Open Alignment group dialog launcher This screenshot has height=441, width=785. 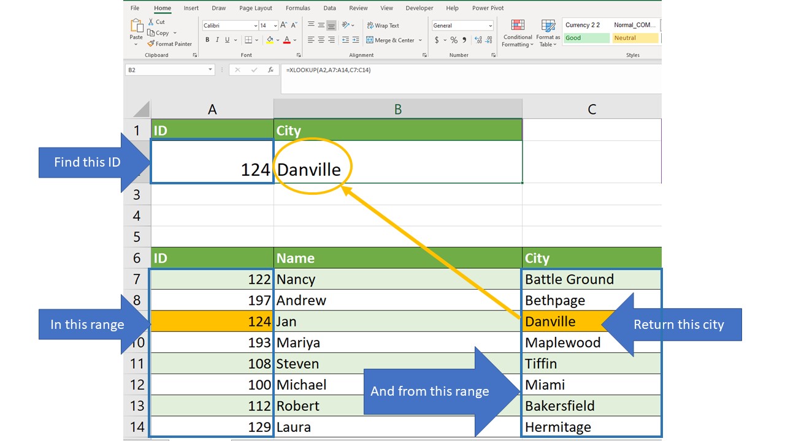coord(424,55)
